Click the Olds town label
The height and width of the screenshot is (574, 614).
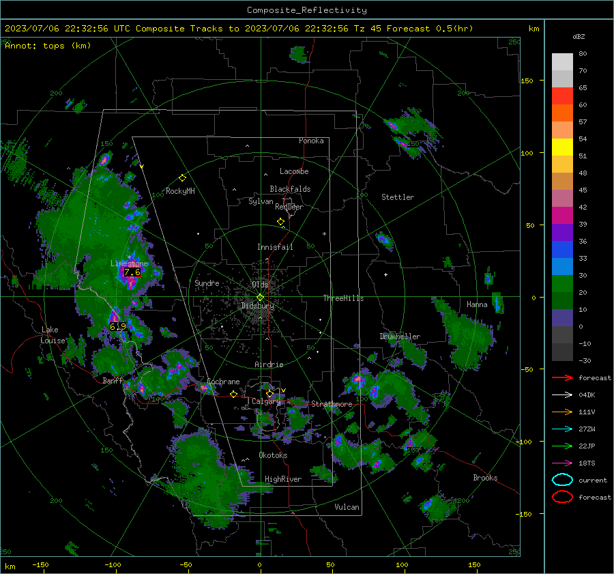pos(260,284)
